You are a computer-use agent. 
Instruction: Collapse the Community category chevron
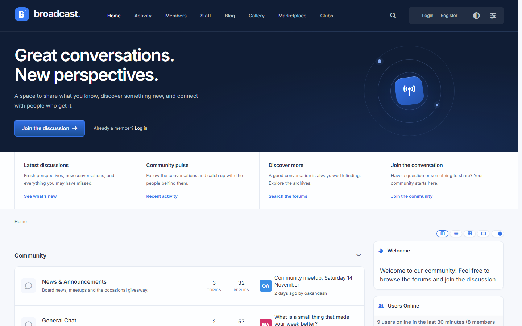click(359, 255)
